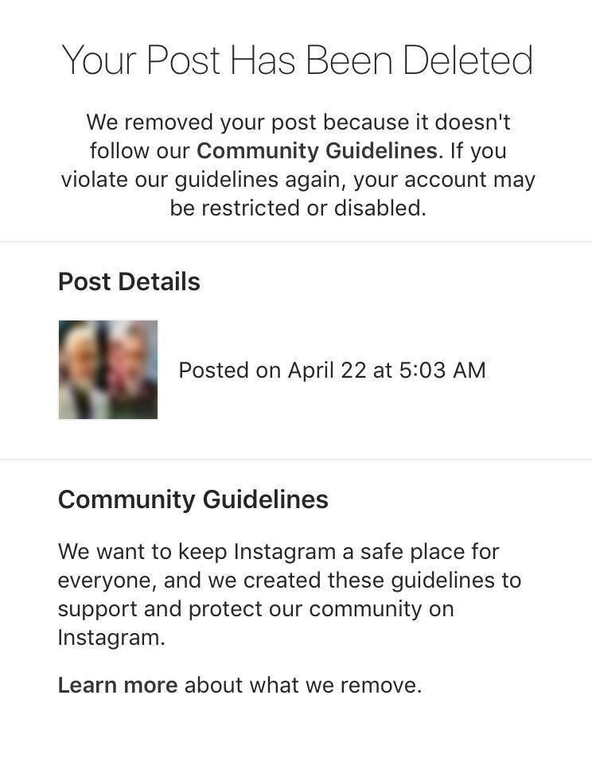Click the be restricted or disabled line
Viewport: 592px width, 761px height.
[x=298, y=208]
